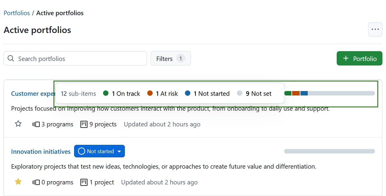Click the project board icon beside "9 projects"
This screenshot has height=196, width=386.
click(84, 124)
